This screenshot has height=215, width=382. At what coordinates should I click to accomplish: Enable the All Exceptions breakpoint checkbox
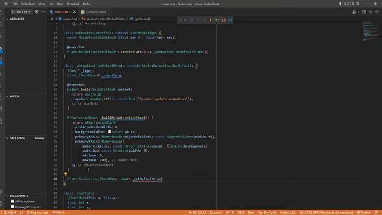pyautogui.click(x=13, y=202)
